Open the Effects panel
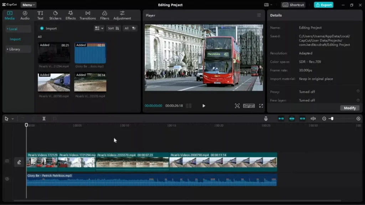The width and height of the screenshot is (365, 205). 71,15
